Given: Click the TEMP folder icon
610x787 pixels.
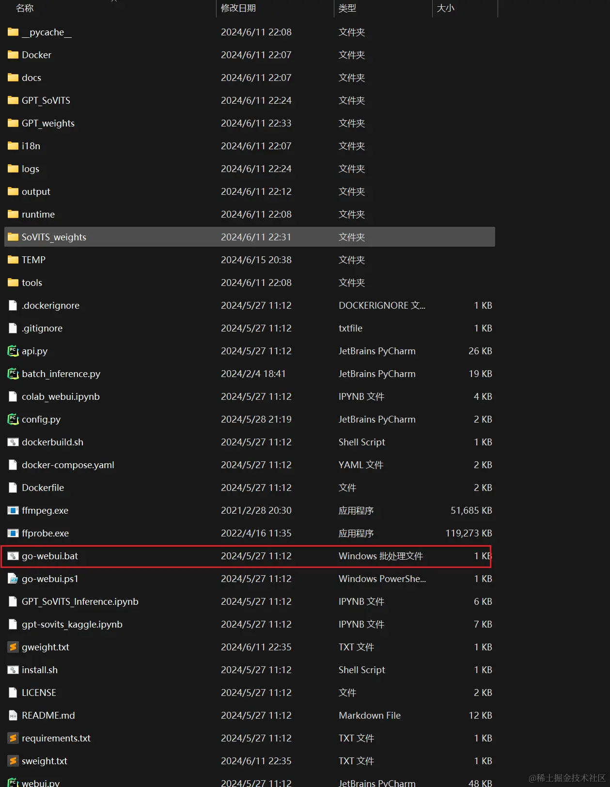Looking at the screenshot, I should (x=13, y=260).
